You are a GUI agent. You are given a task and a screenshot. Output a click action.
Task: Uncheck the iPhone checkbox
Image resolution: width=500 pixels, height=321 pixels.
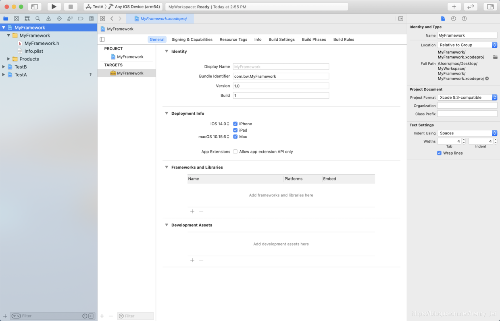coord(235,124)
